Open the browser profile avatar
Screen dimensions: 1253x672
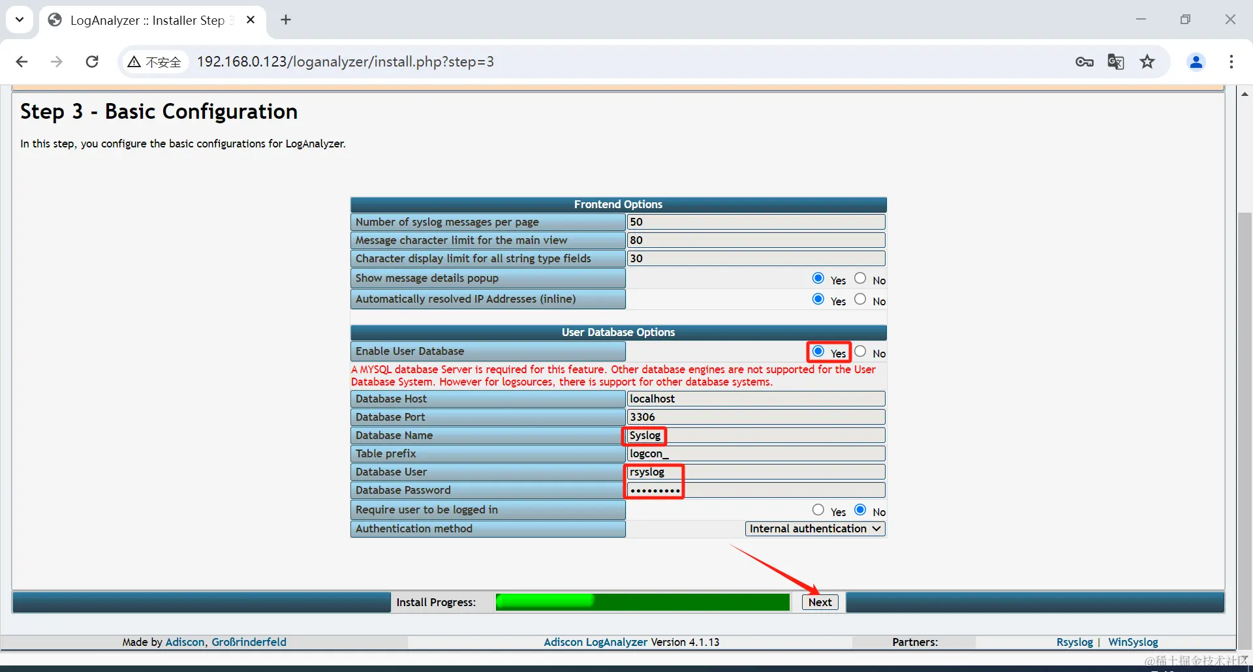pos(1196,62)
